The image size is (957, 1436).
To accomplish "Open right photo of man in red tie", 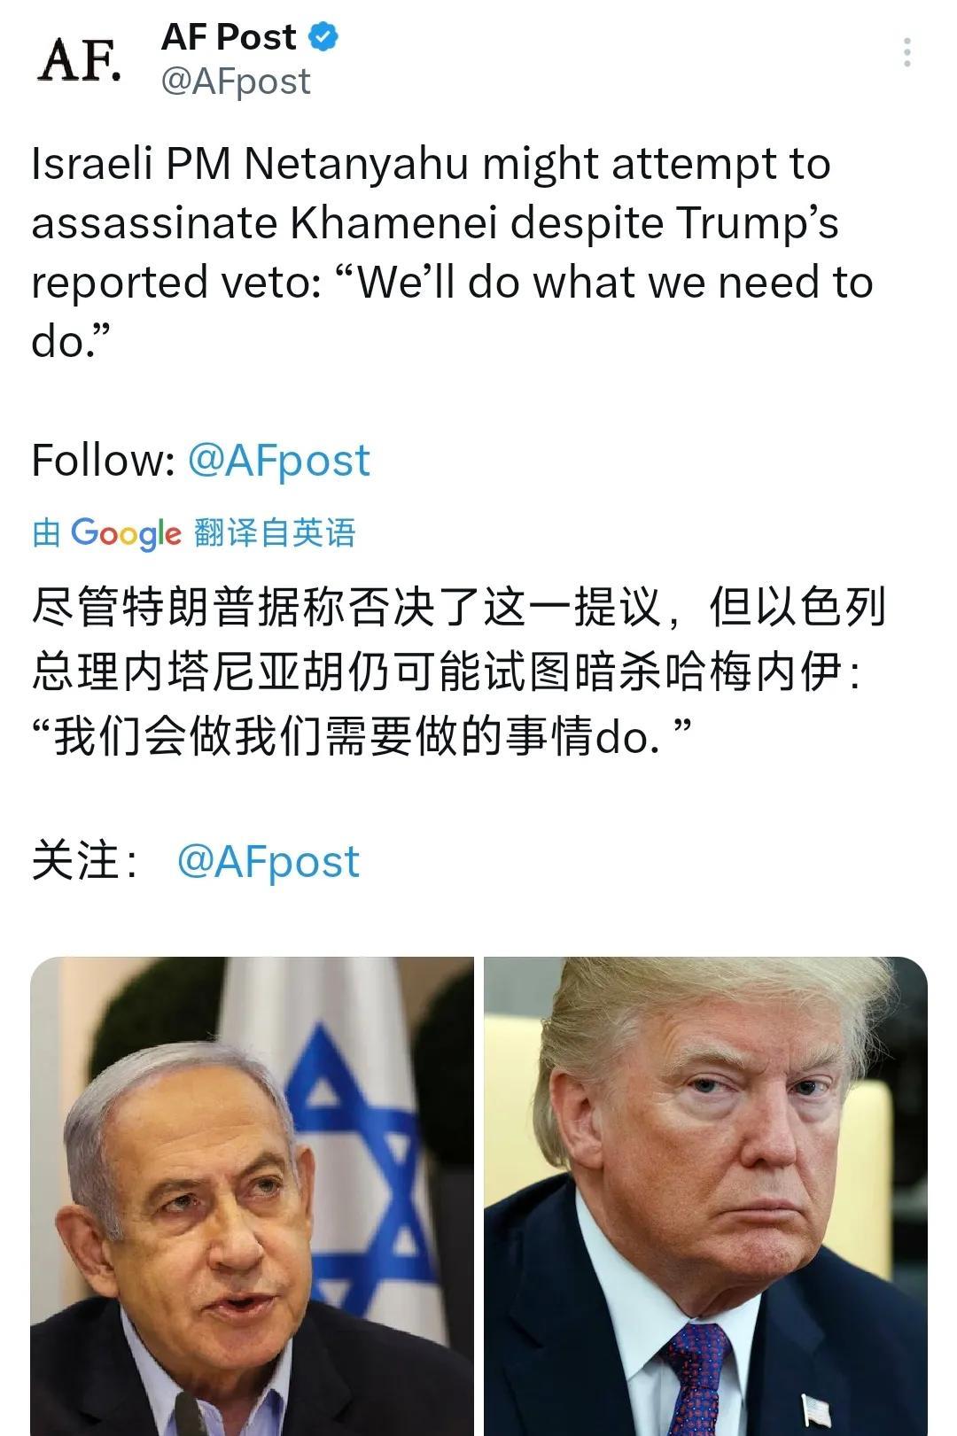I will click(x=705, y=1196).
